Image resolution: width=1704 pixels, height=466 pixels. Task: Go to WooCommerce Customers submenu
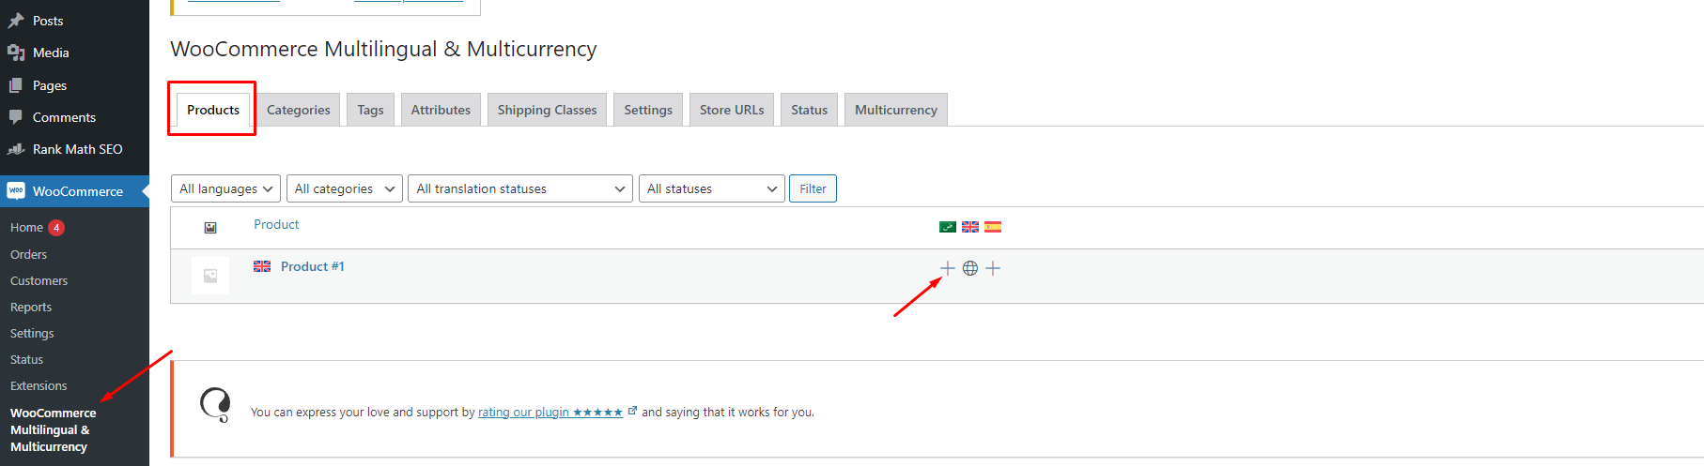(x=39, y=280)
